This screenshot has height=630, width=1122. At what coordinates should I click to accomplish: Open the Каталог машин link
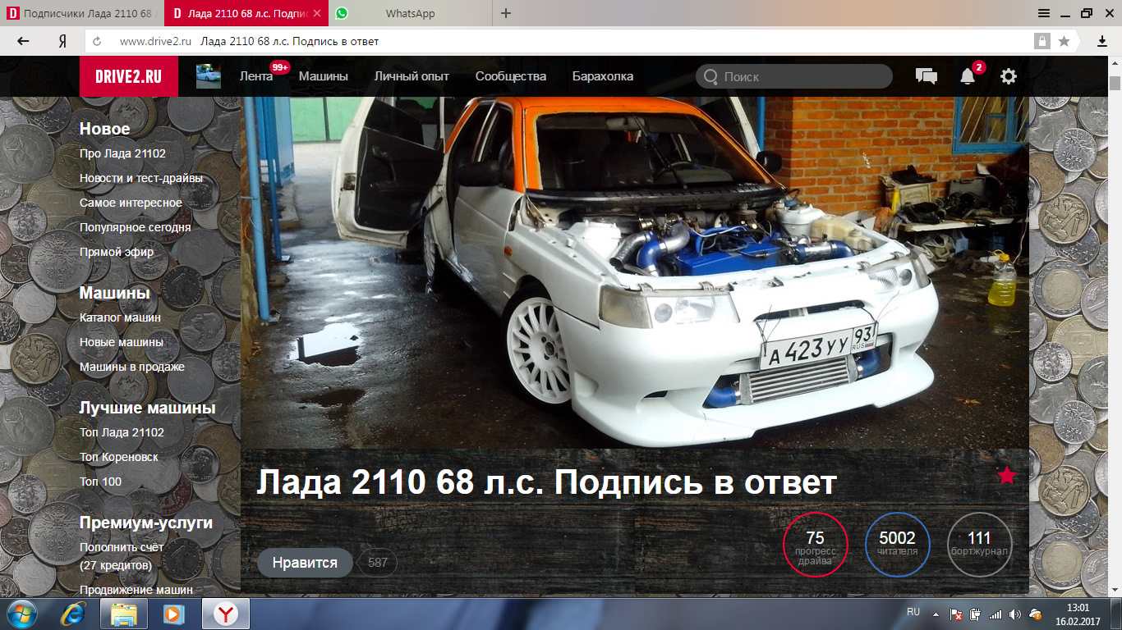point(120,317)
